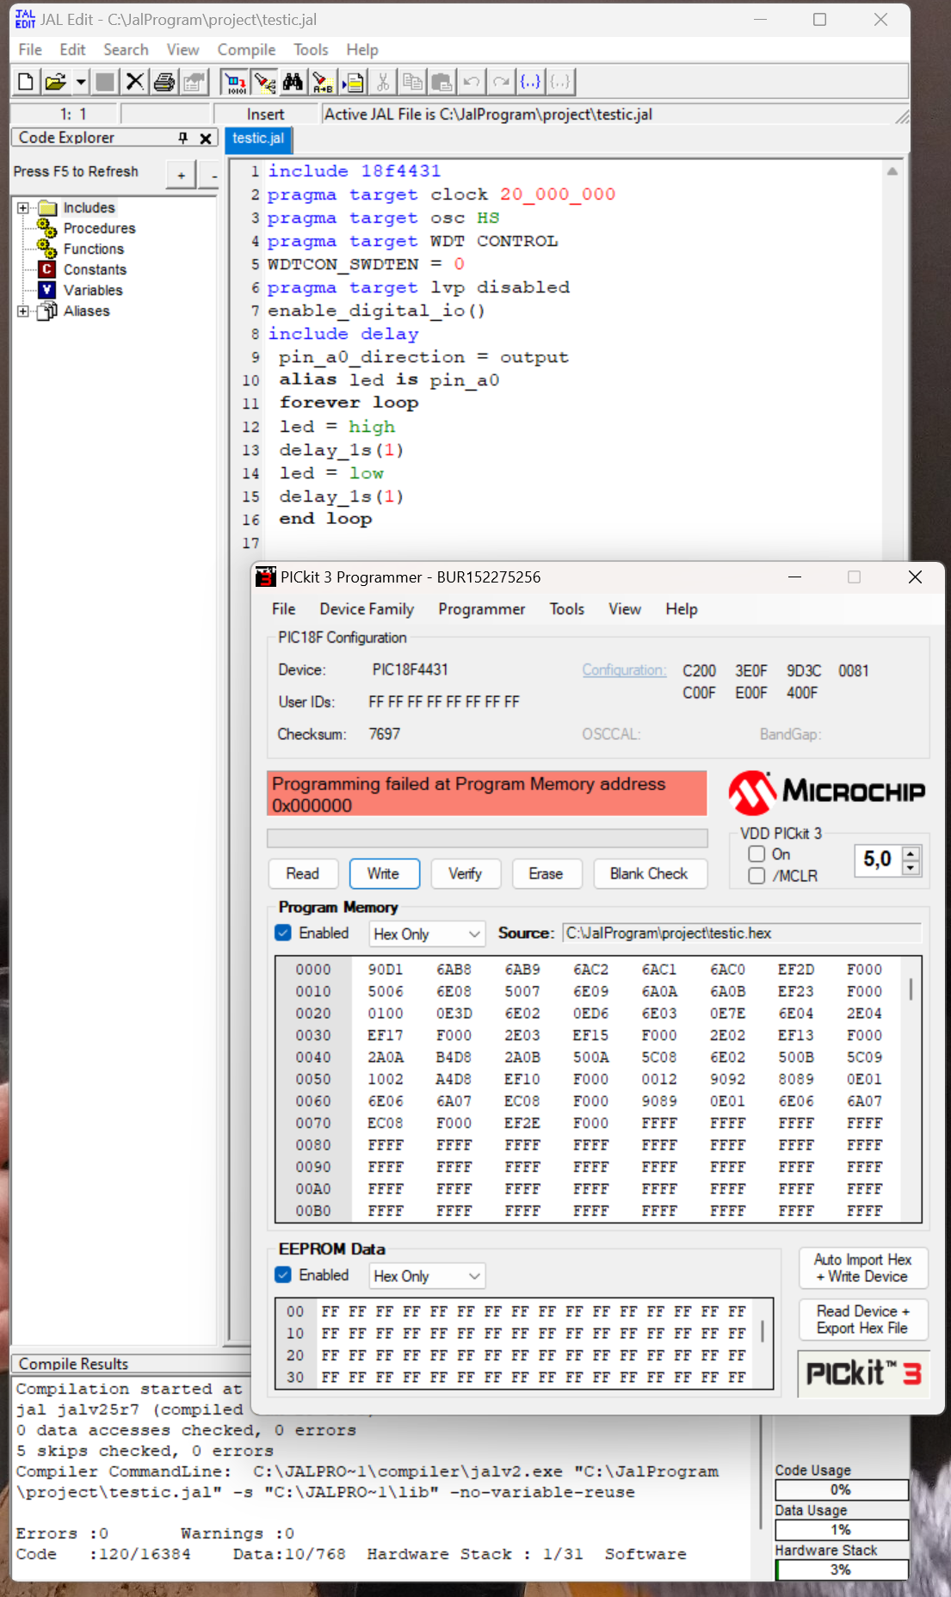This screenshot has width=951, height=1597.
Task: Increase VDD voltage with up stepper arrow
Action: coord(911,854)
